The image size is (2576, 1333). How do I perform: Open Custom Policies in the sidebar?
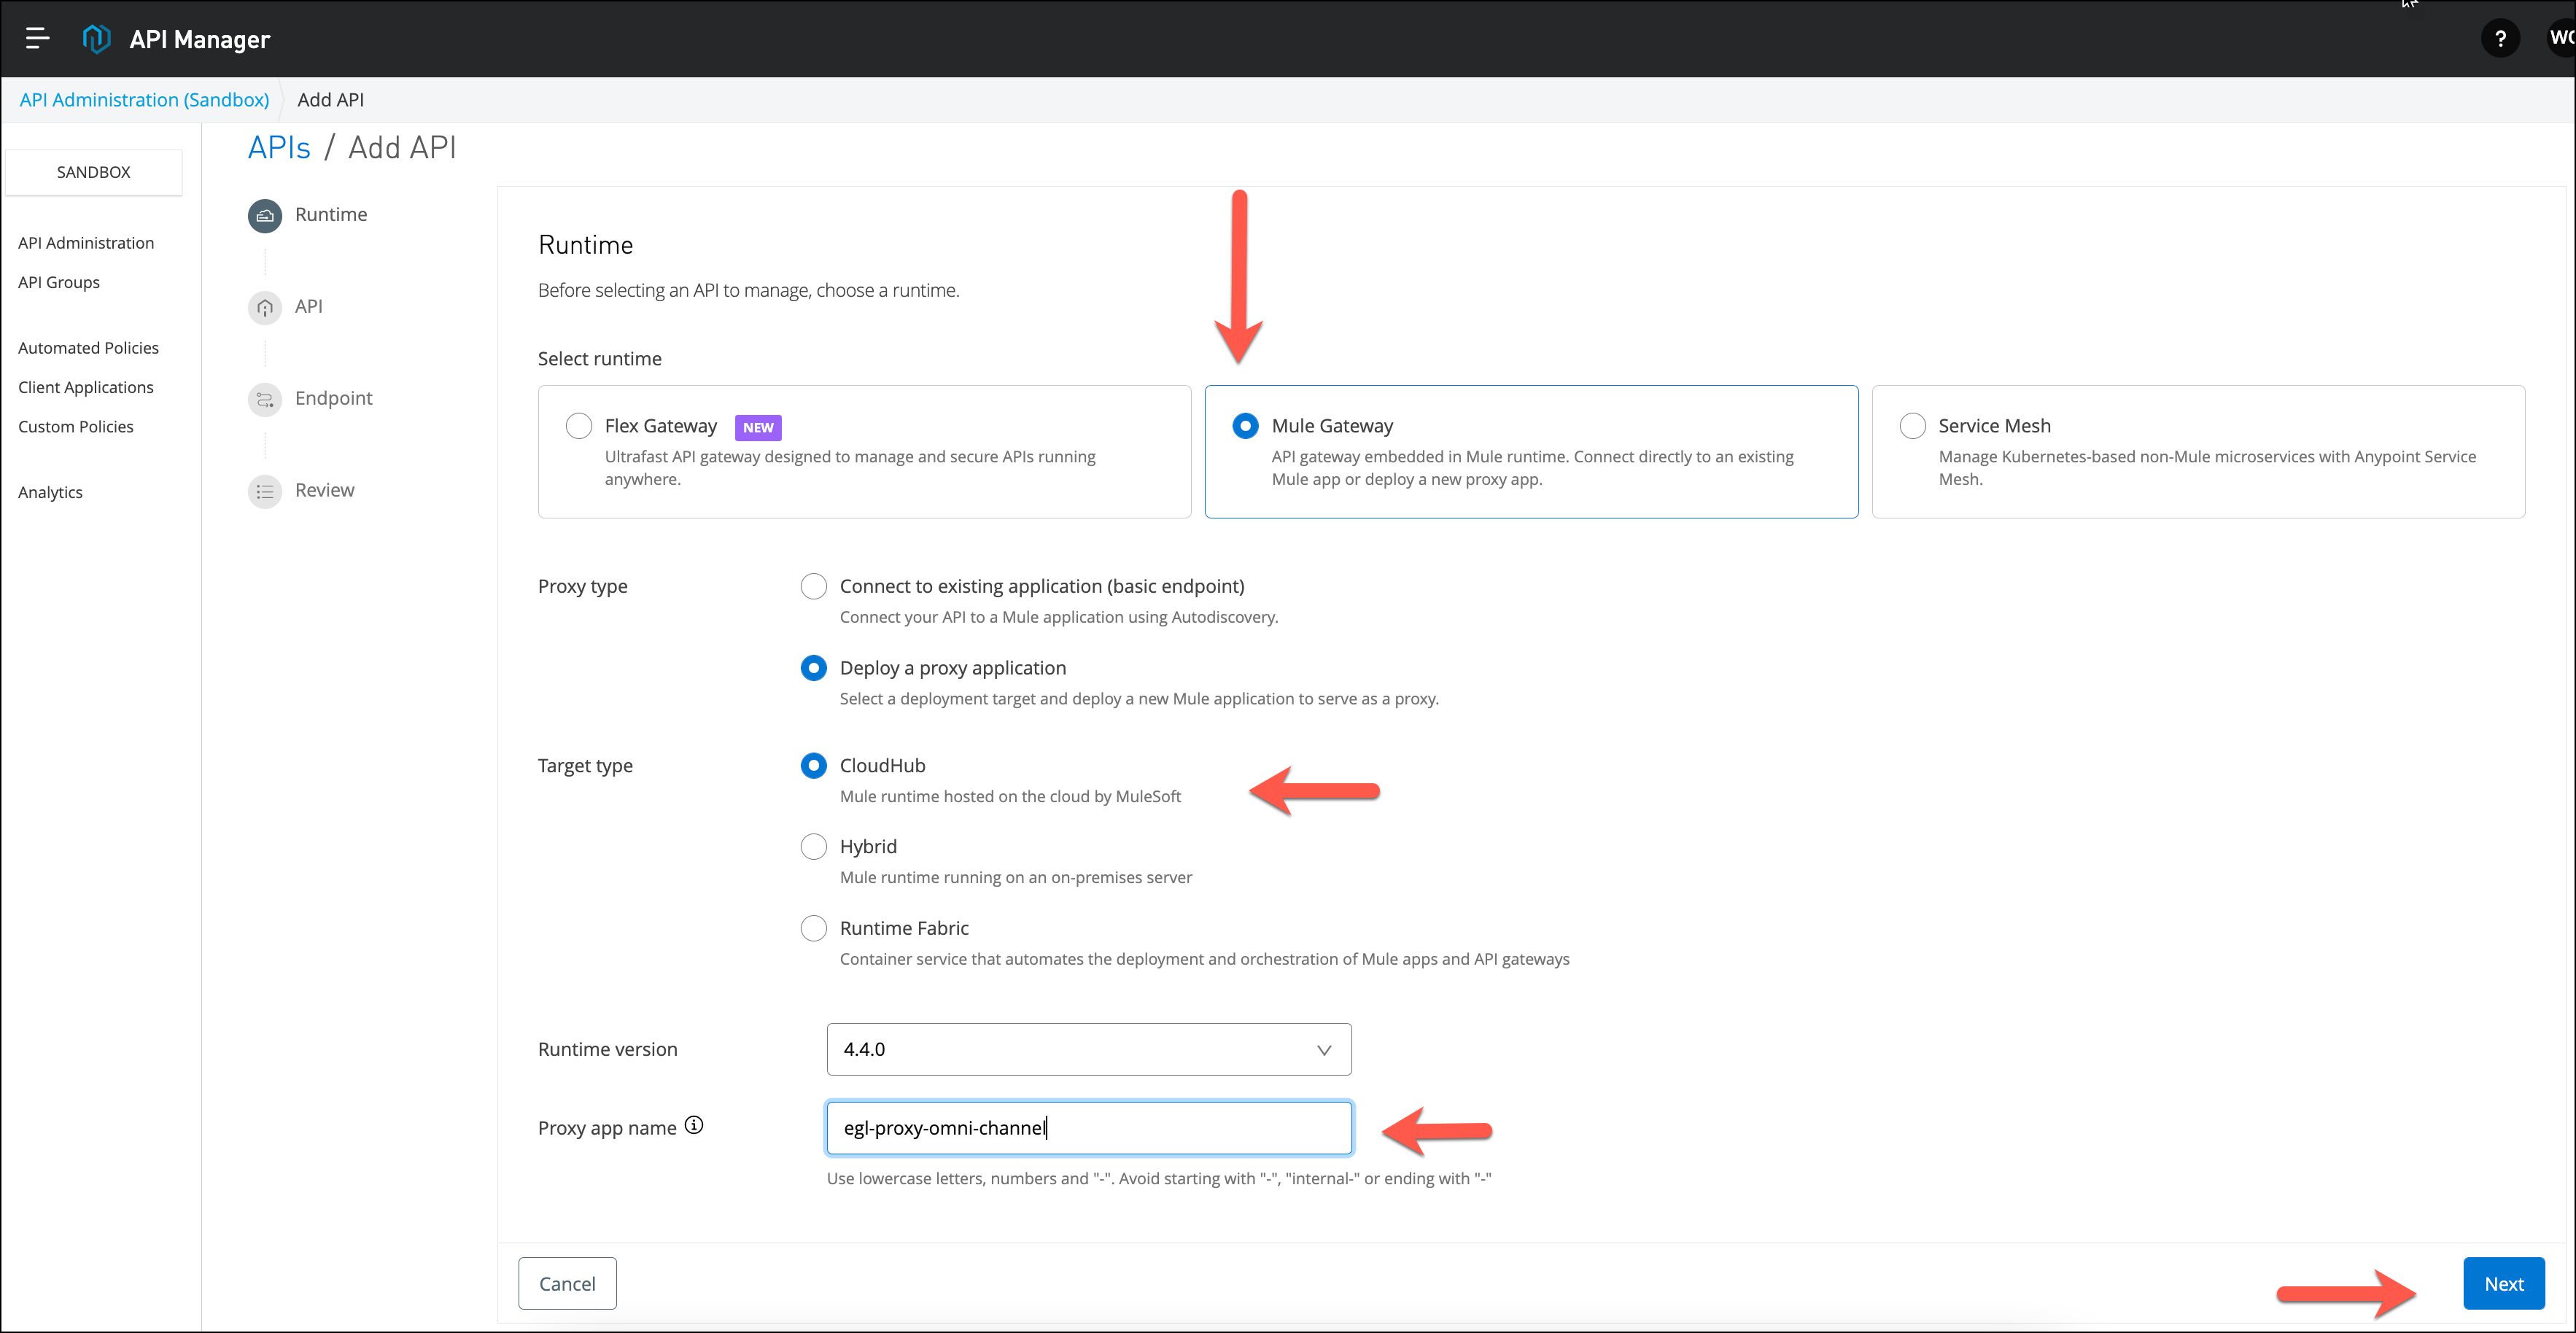[76, 426]
